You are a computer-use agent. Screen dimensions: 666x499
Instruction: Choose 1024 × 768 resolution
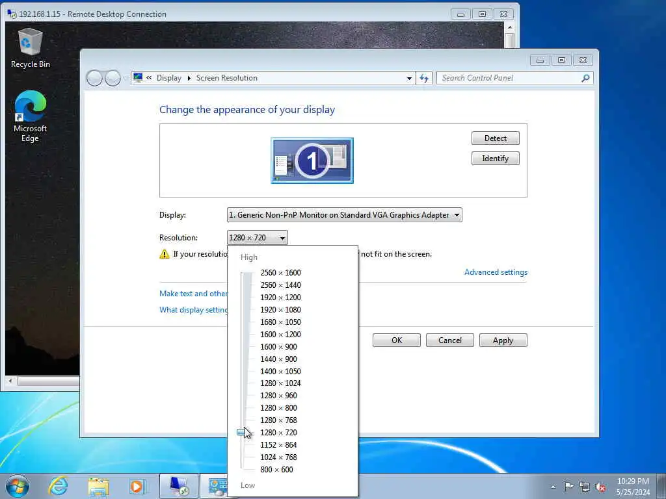click(x=278, y=457)
